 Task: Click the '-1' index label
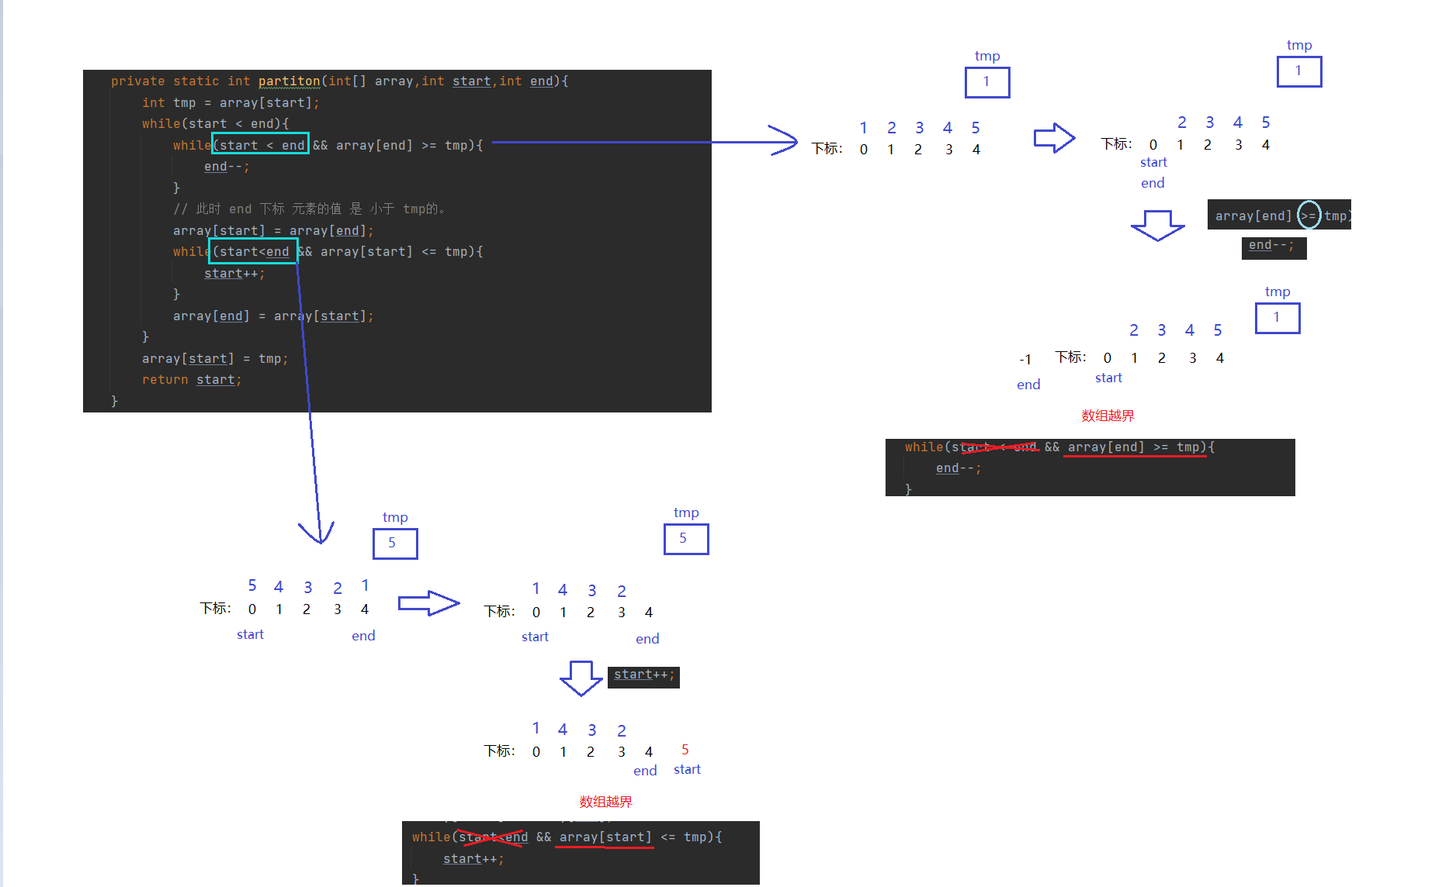point(1025,360)
